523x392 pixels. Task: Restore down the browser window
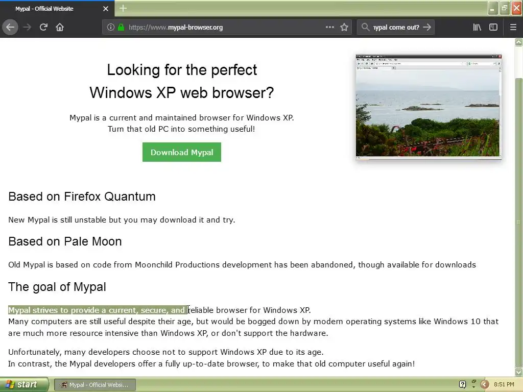coord(505,8)
